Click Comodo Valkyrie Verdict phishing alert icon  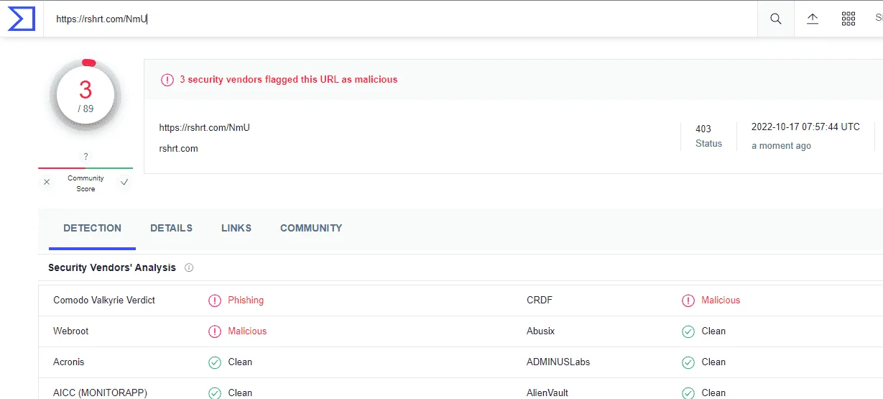[215, 301]
